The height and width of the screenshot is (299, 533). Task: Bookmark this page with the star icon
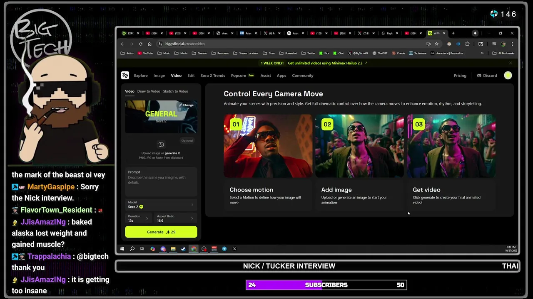[436, 44]
